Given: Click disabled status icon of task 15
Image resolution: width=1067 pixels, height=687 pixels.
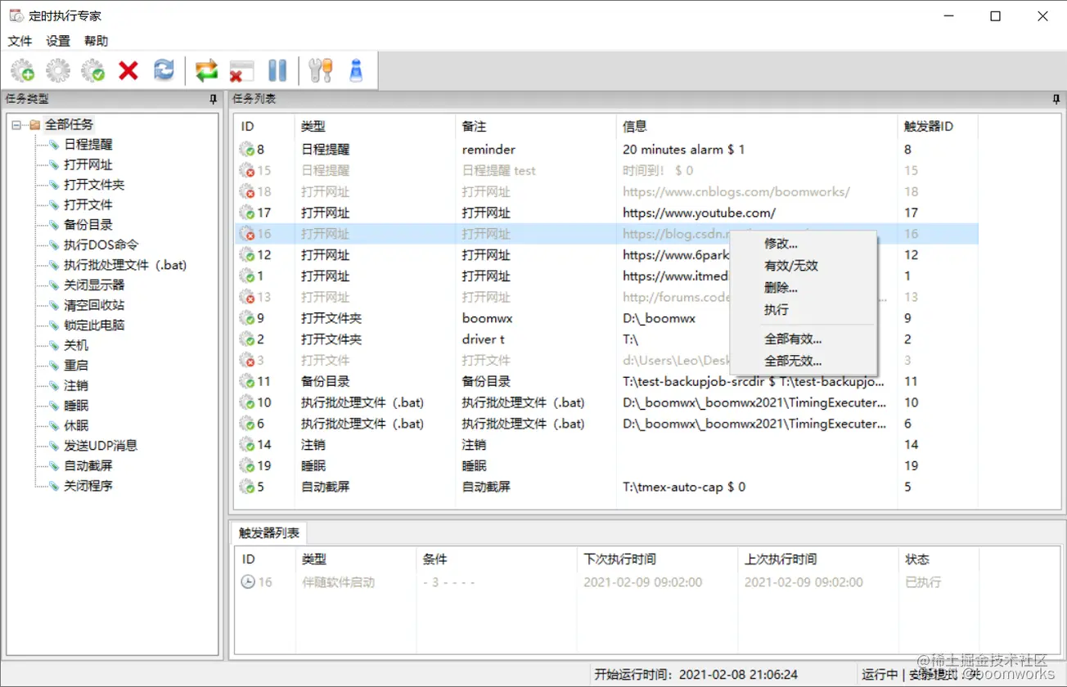Looking at the screenshot, I should (x=246, y=171).
